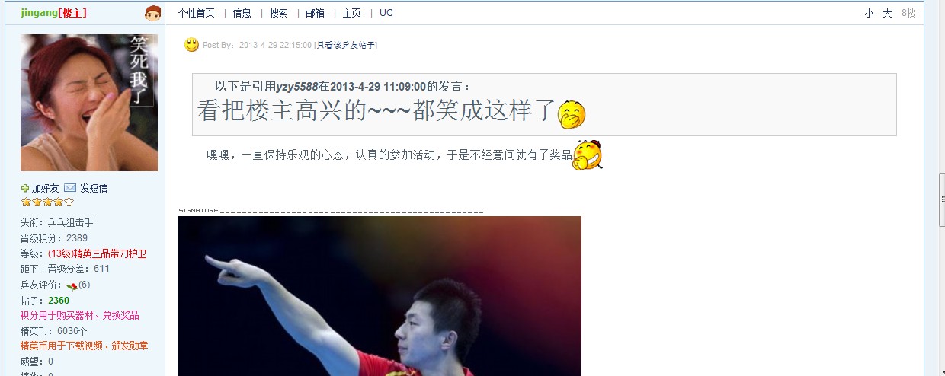Viewport: 945px width, 376px height.
Task: Open the 搜索 menu item
Action: click(x=279, y=13)
